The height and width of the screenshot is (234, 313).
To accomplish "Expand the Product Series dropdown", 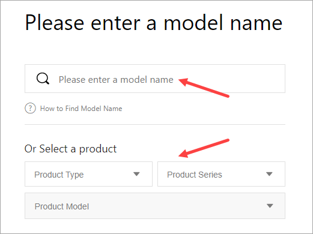I will (x=221, y=174).
